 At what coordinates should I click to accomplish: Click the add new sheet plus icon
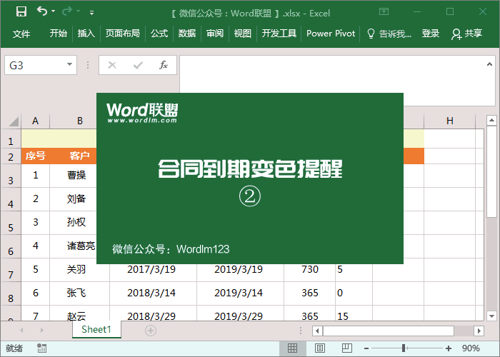point(150,330)
